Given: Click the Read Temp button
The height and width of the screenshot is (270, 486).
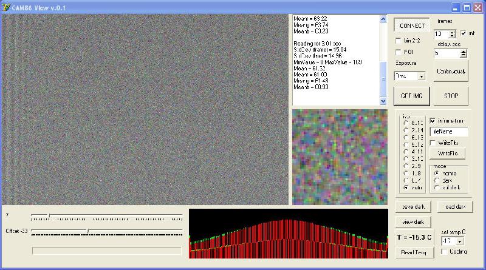Looking at the screenshot, I should pyautogui.click(x=414, y=252).
